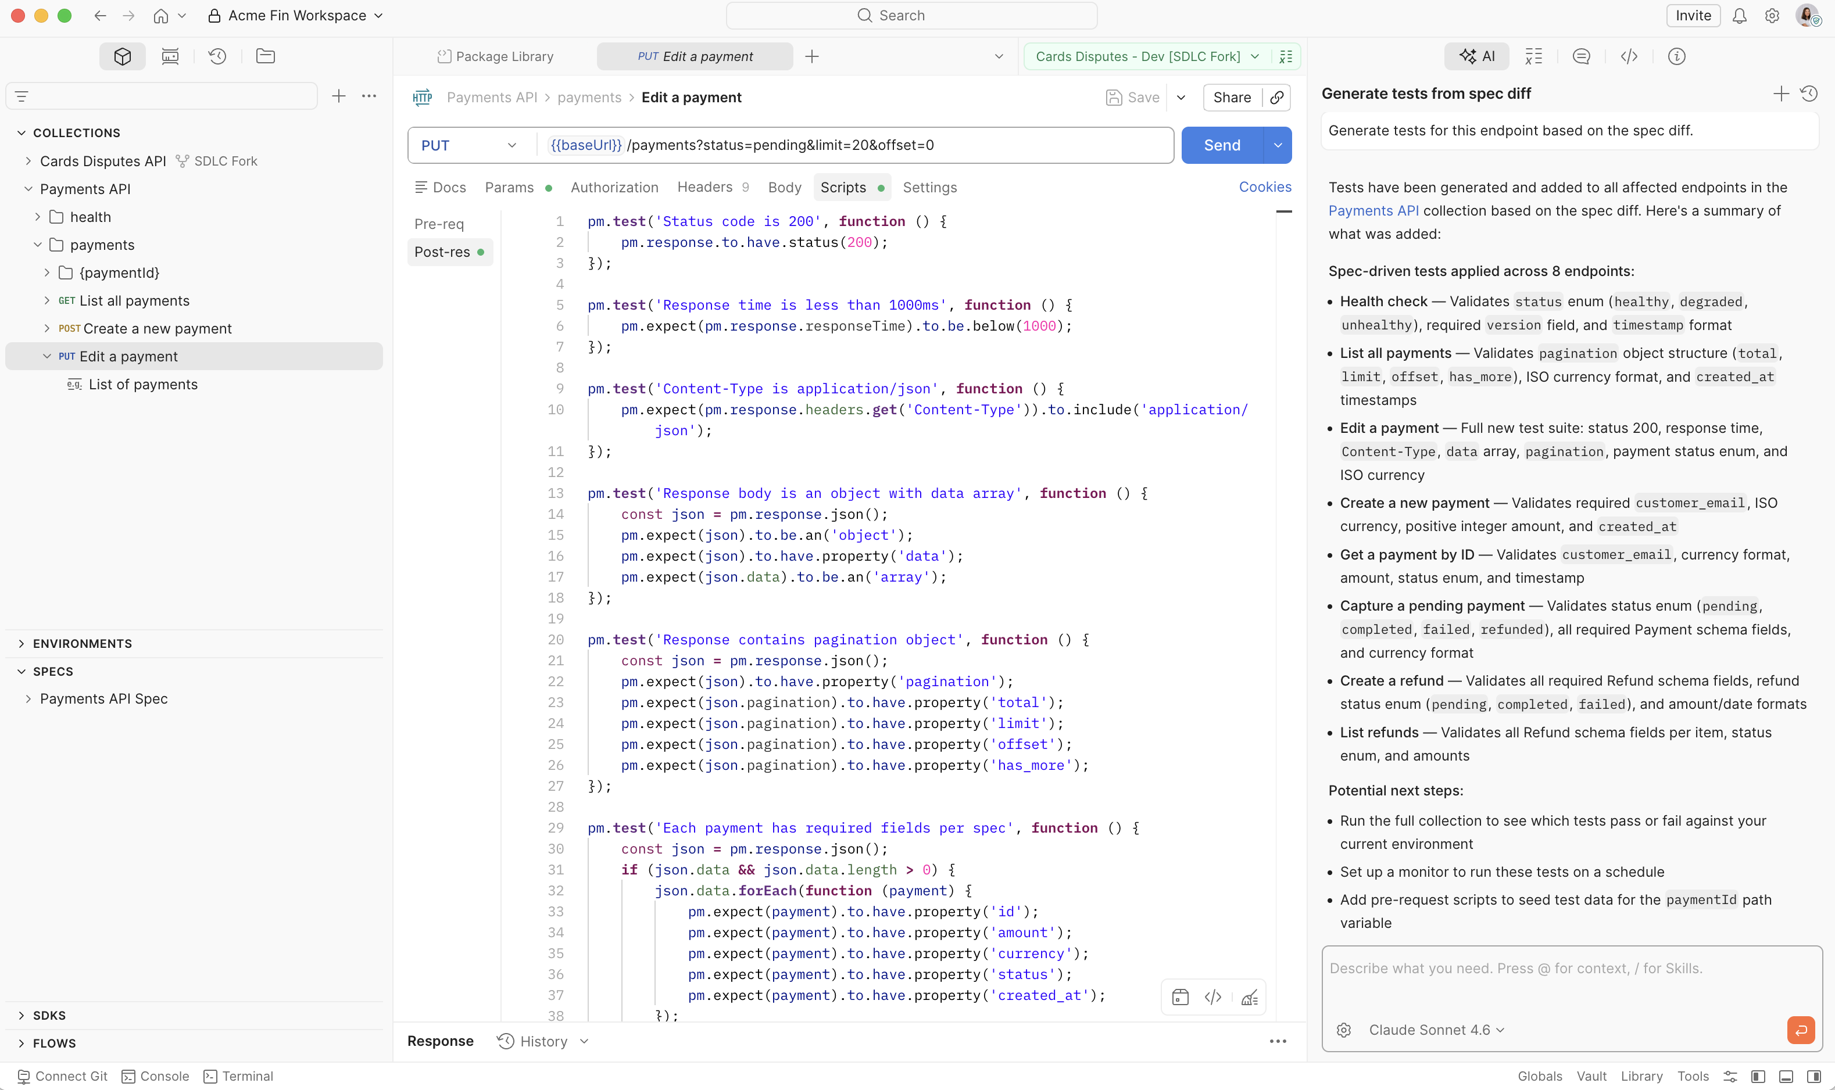The width and height of the screenshot is (1835, 1090).
Task: Open snippets code icon in script editor
Action: [x=1213, y=996]
